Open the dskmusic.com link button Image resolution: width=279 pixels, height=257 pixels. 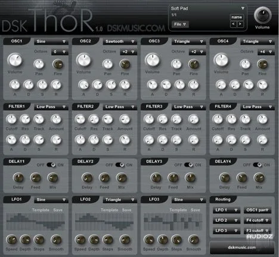242,247
